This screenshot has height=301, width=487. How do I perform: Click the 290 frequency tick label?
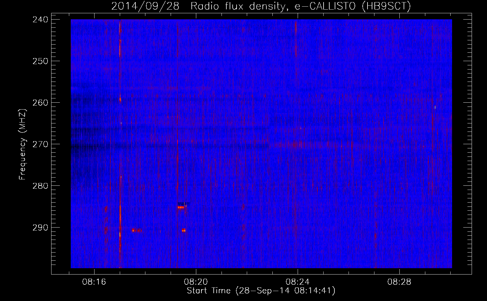point(40,228)
